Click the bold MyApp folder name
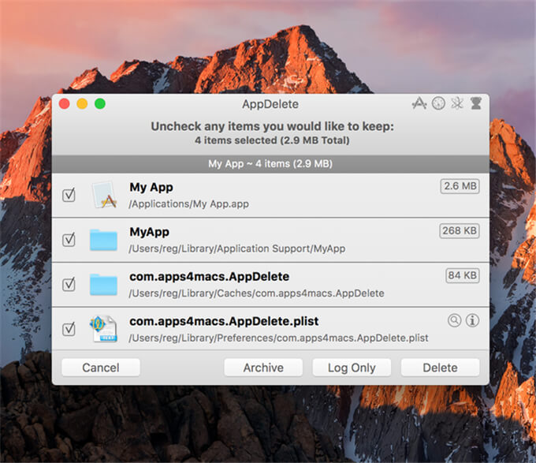Image resolution: width=536 pixels, height=463 pixels. coord(150,232)
